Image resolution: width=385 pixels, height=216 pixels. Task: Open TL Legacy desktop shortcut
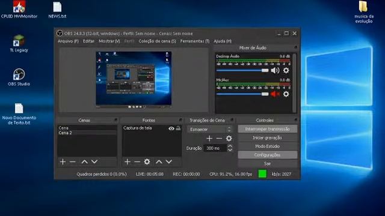point(19,43)
